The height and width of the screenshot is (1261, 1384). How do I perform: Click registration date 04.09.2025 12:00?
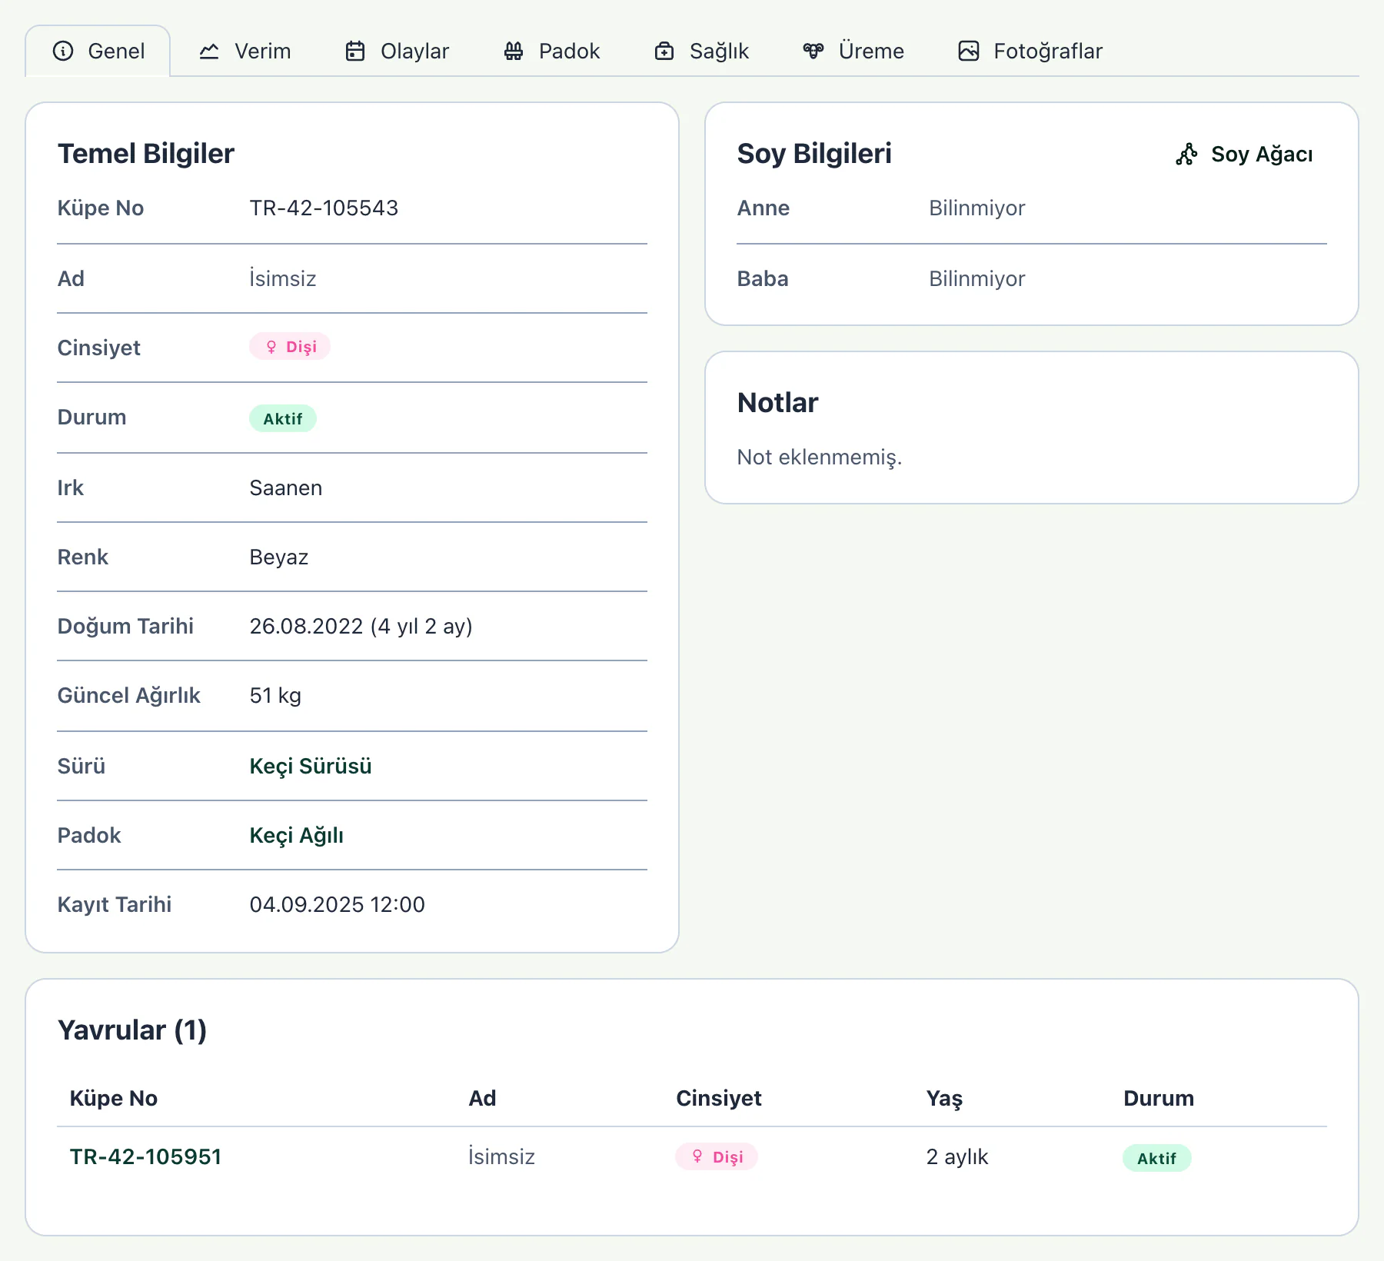337,904
